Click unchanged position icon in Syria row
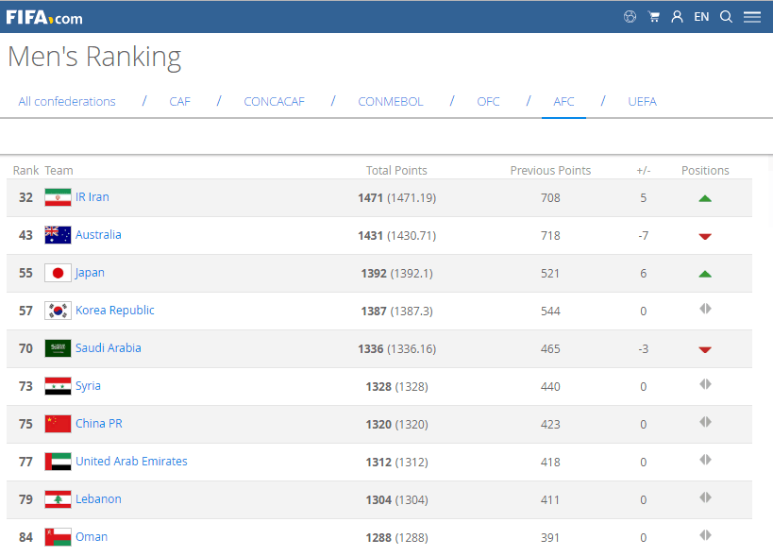This screenshot has width=773, height=556. 705,384
